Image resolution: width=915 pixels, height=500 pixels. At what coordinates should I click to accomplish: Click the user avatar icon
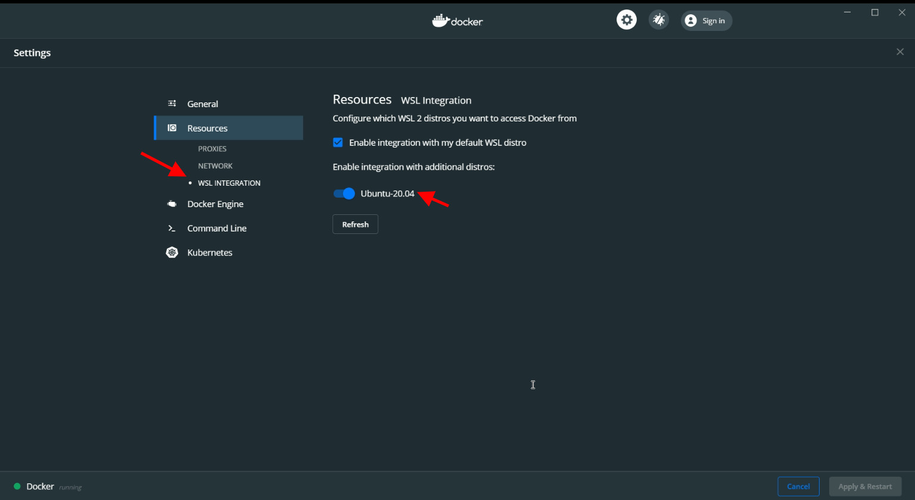[690, 21]
